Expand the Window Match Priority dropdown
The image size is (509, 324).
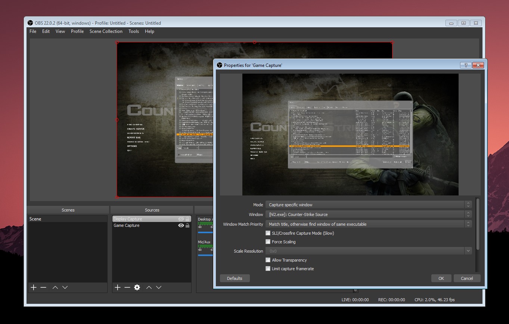(x=369, y=224)
